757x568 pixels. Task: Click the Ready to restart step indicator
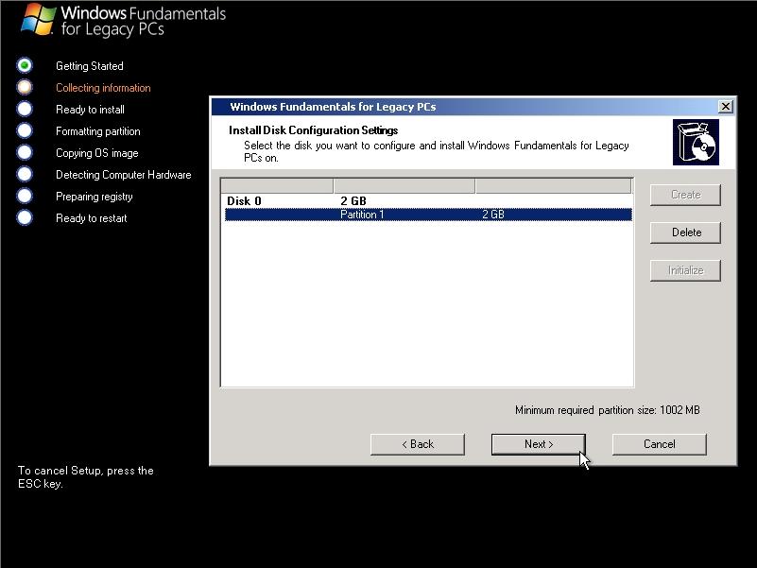click(25, 217)
